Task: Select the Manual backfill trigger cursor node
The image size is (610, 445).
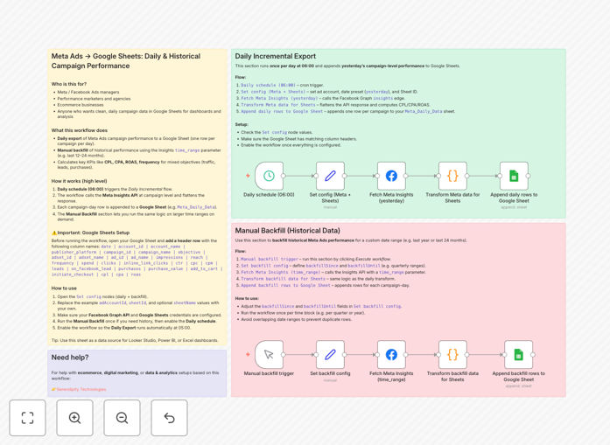Action: (269, 354)
